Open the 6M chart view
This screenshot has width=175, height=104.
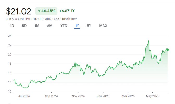pyautogui.click(x=50, y=26)
